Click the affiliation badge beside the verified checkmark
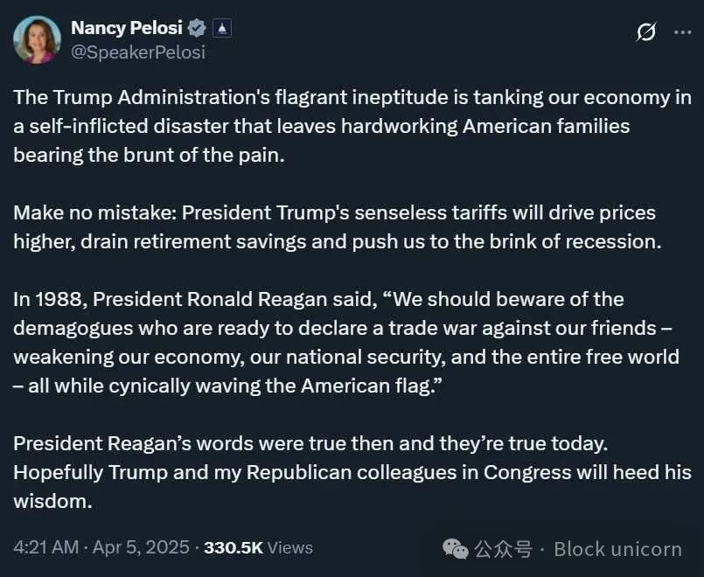 (x=222, y=28)
